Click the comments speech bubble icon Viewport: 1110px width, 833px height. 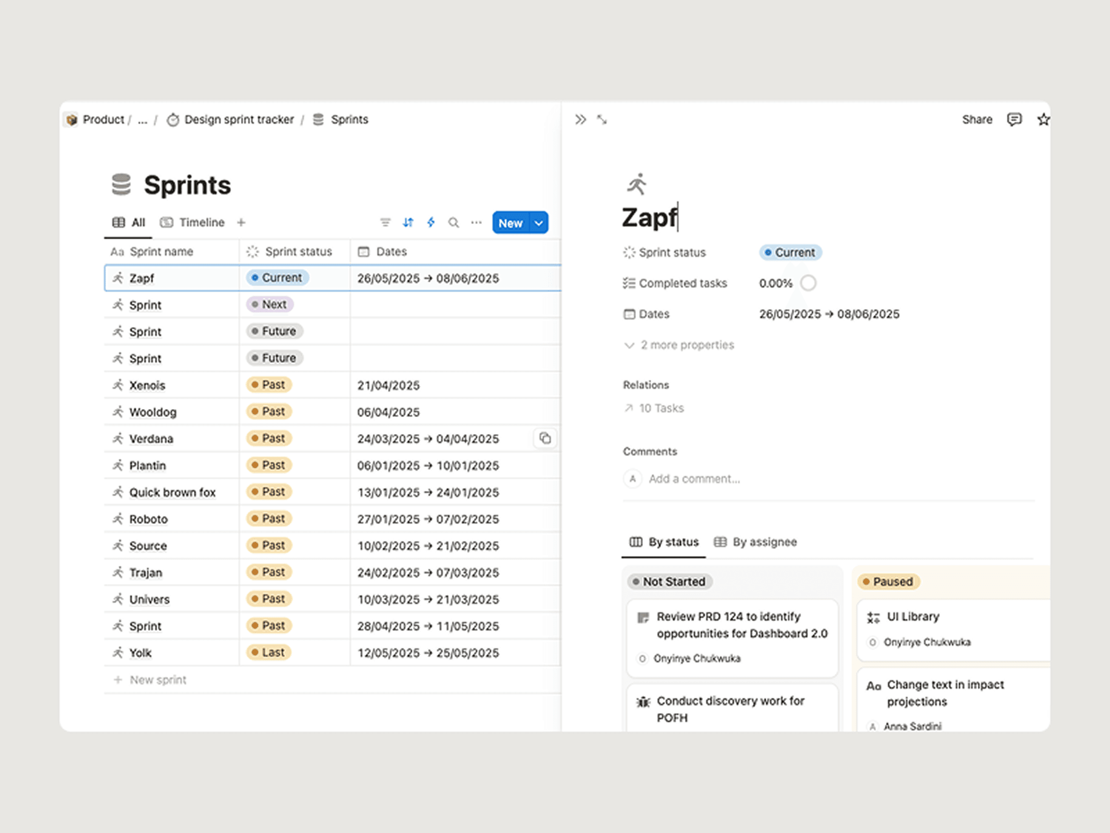tap(1014, 119)
